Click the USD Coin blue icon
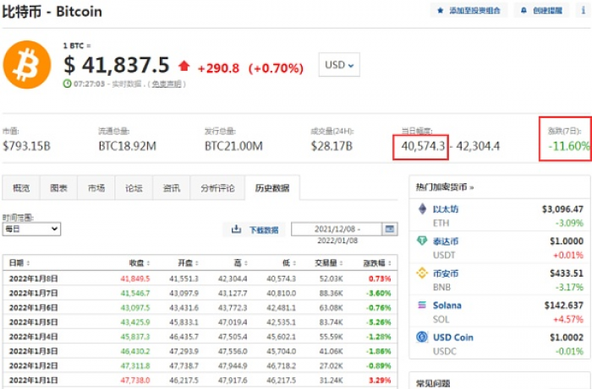 pos(422,337)
